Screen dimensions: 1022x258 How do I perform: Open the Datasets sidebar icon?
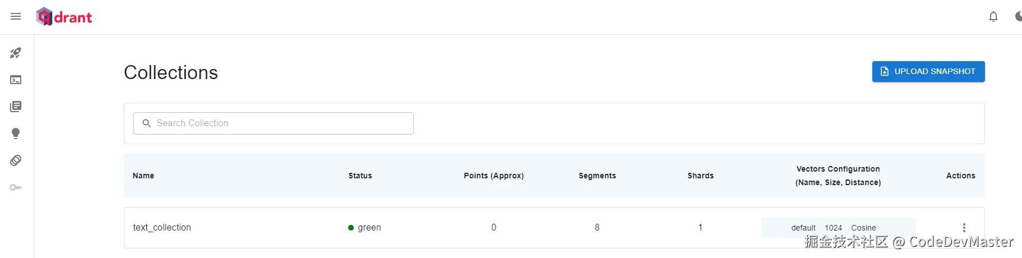pos(16,160)
